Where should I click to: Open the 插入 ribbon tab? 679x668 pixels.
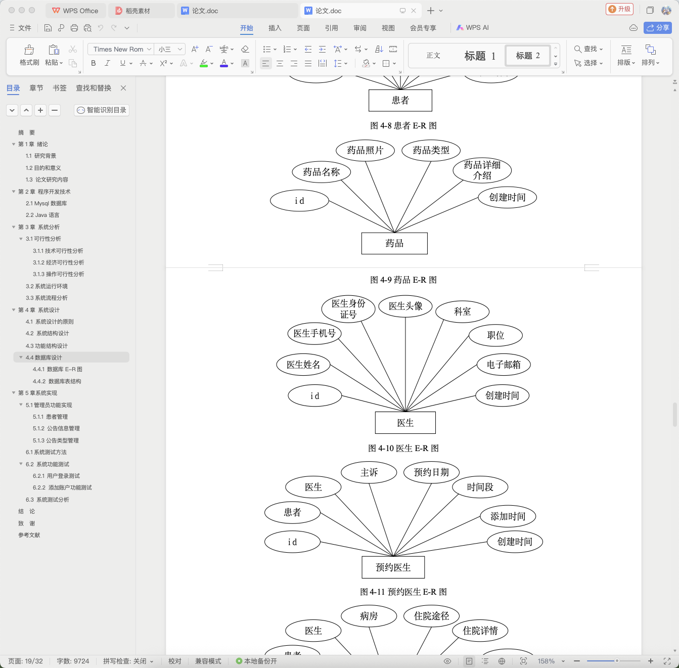(275, 28)
